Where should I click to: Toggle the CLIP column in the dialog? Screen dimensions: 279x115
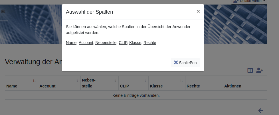[123, 43]
